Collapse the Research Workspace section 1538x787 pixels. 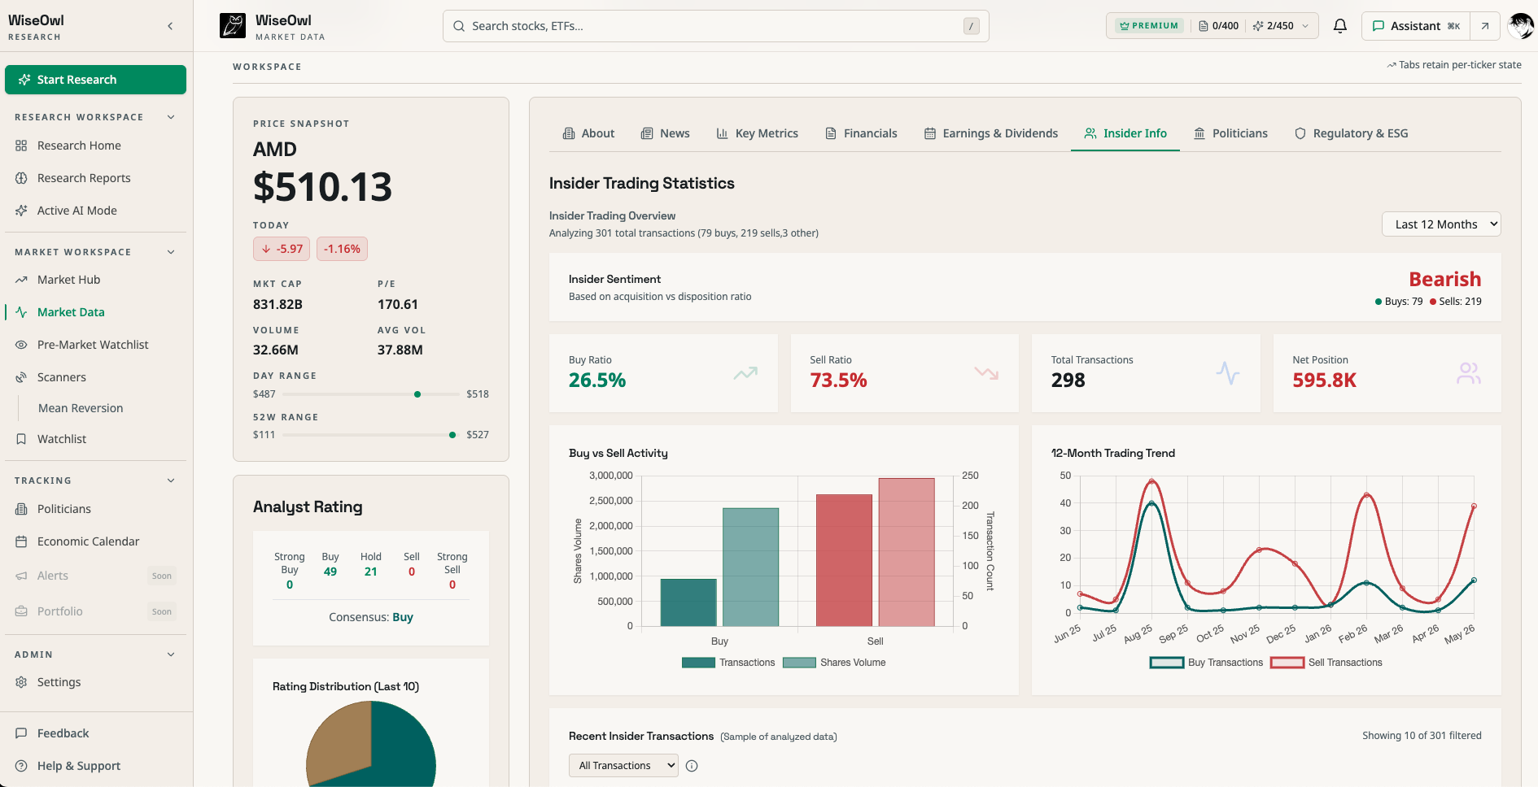(x=171, y=117)
